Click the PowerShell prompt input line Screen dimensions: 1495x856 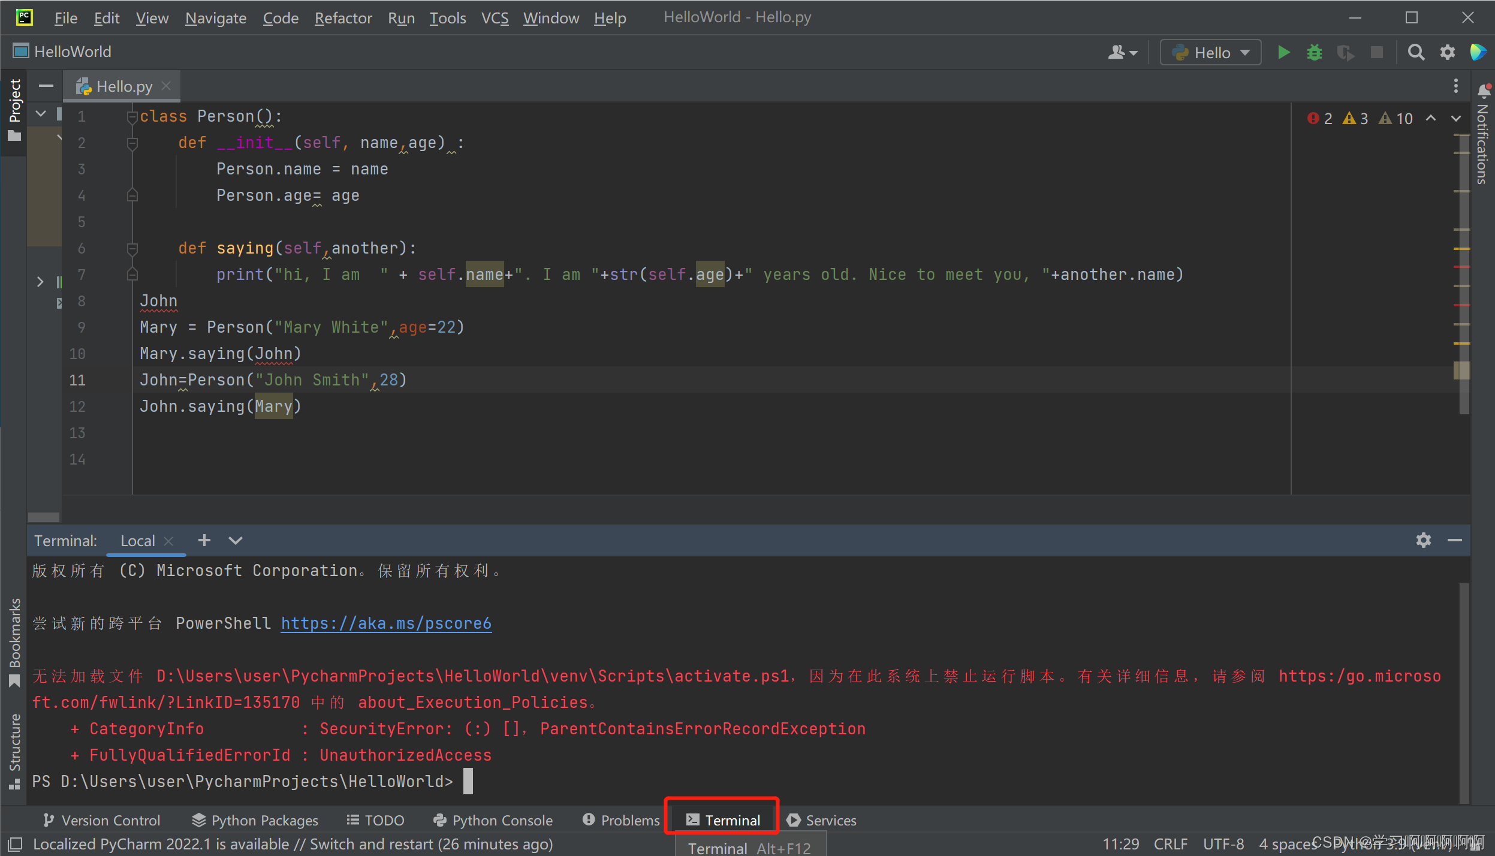(252, 782)
